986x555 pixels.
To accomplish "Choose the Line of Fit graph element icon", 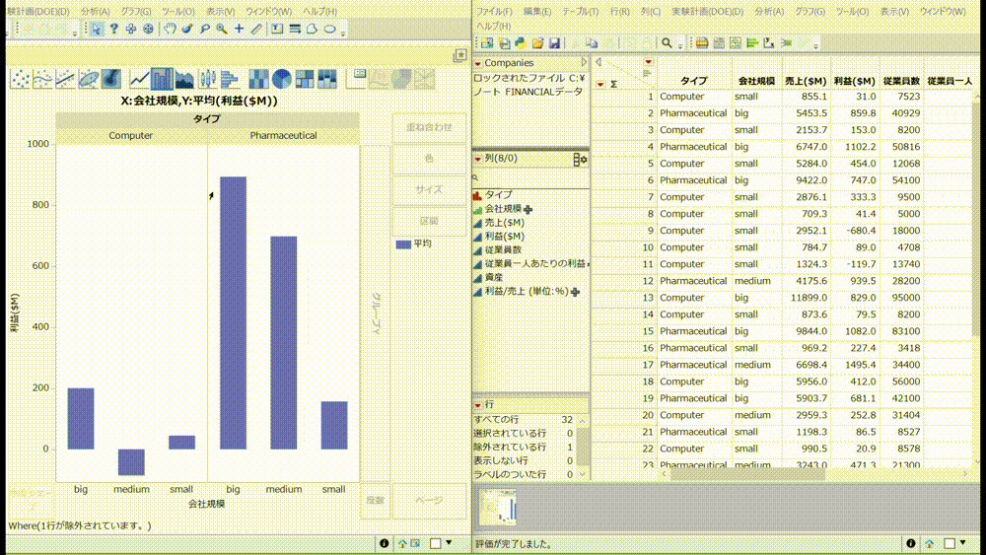I will [x=65, y=79].
